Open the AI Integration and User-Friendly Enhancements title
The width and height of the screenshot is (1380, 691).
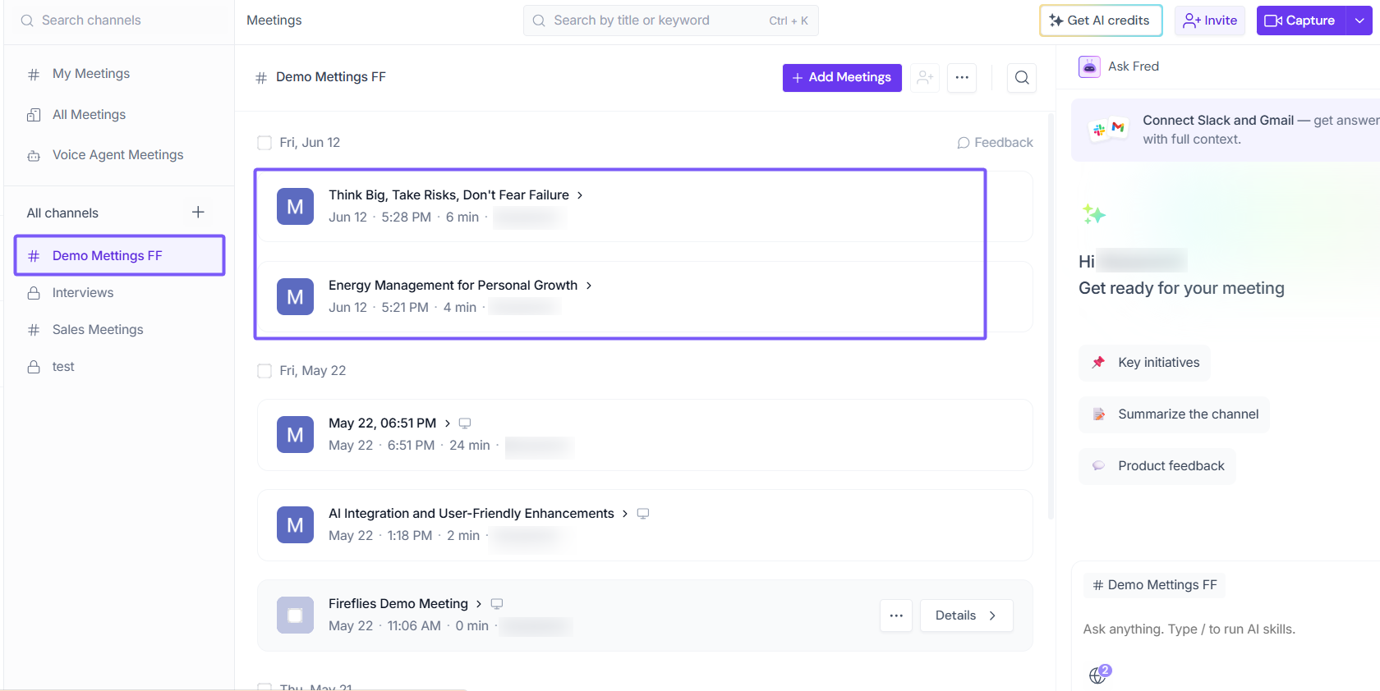(471, 514)
